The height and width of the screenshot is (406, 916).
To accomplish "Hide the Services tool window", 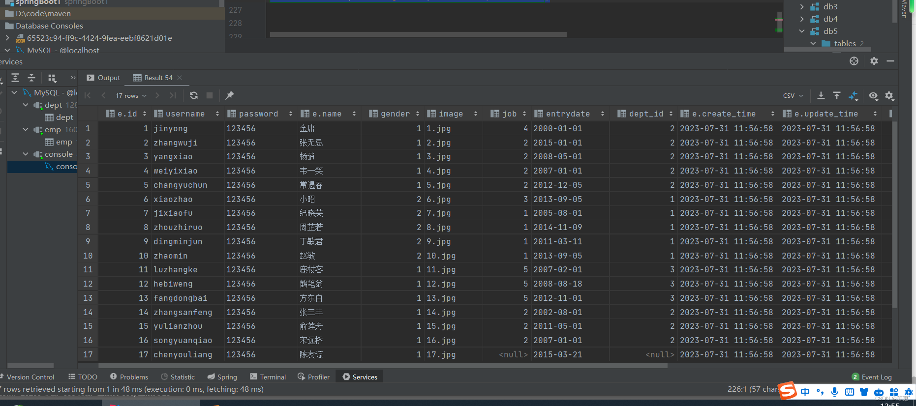I will coord(890,61).
